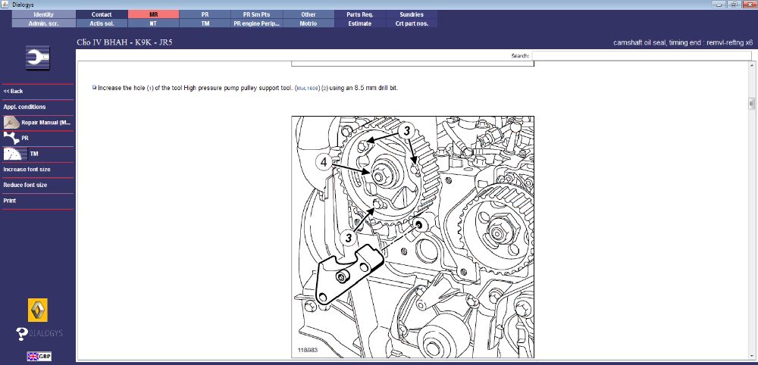The image size is (758, 365).
Task: Select the TM tab in top bar
Action: point(205,23)
